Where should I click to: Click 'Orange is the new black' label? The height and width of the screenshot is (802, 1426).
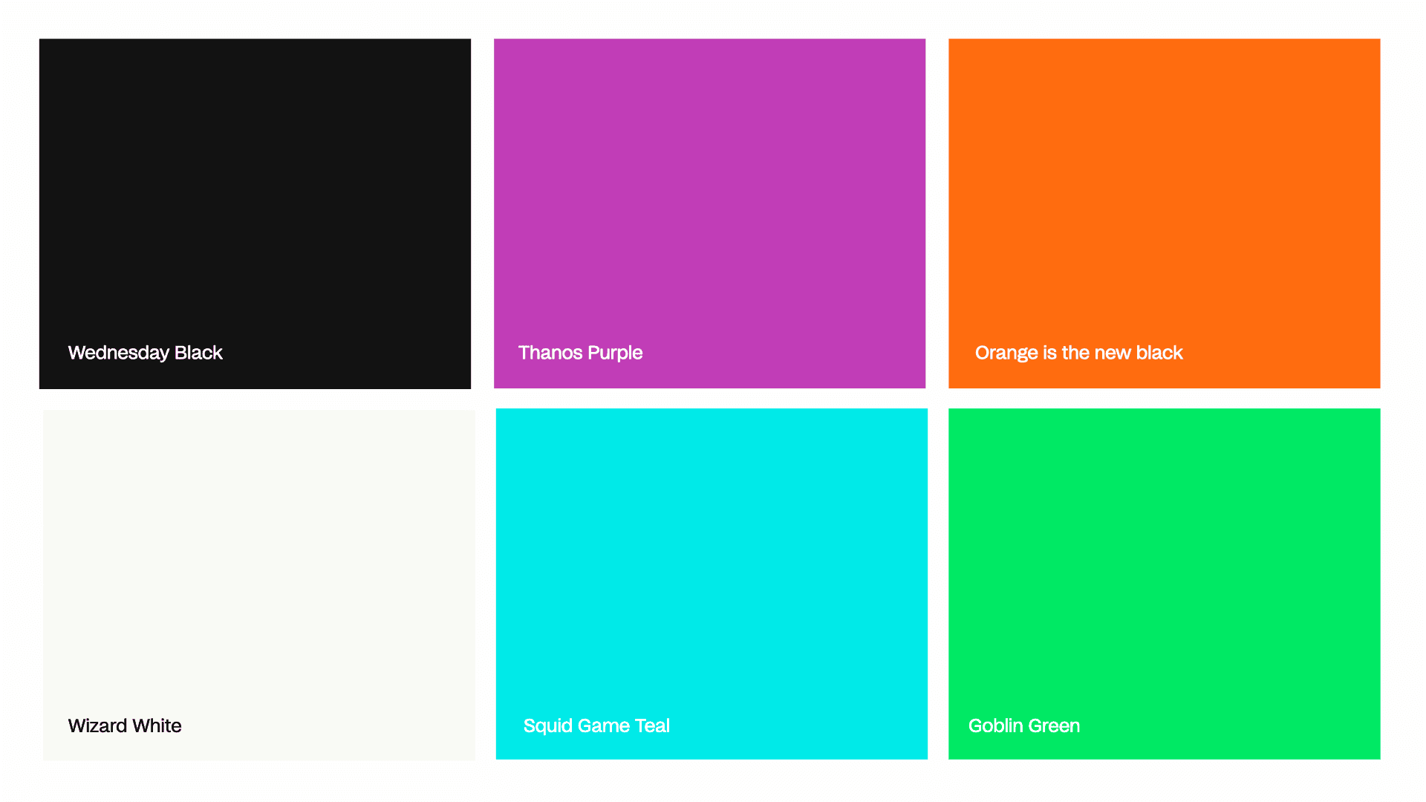(1078, 353)
